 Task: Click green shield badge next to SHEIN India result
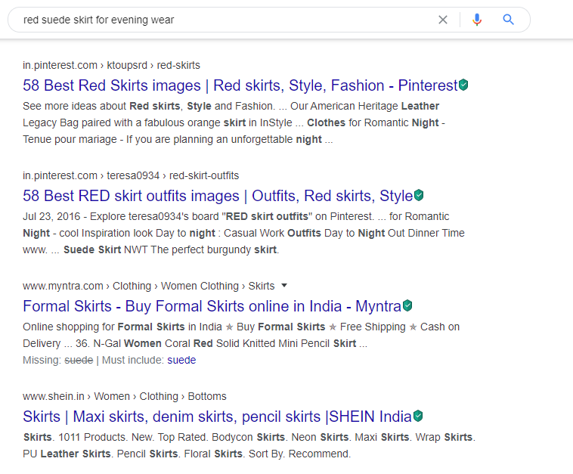[418, 417]
